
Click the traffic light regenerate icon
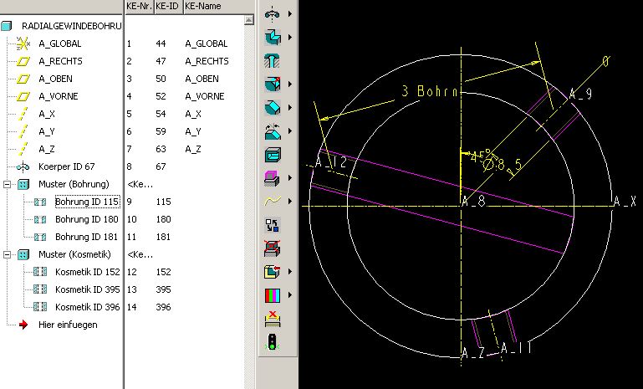coord(273,342)
